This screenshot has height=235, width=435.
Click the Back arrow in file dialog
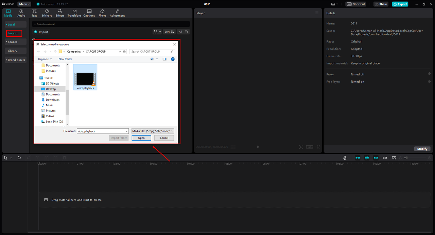[x=38, y=52]
